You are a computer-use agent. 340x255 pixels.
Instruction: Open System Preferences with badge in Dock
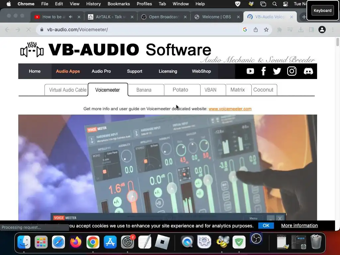pyautogui.click(x=127, y=242)
